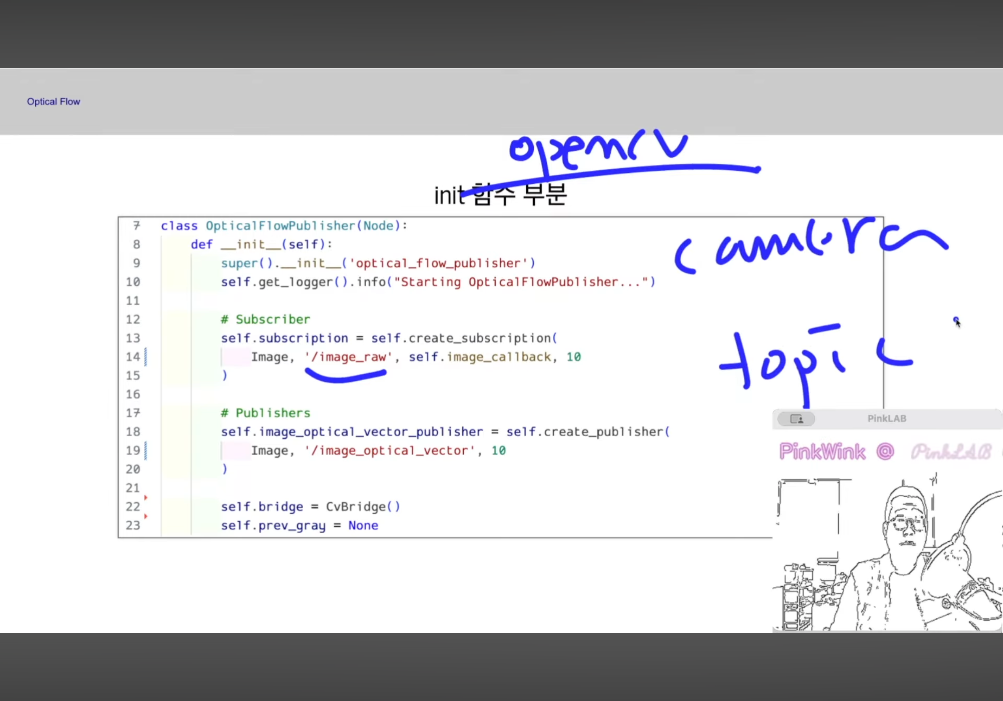The image size is (1003, 701).
Task: Click the '# Publishers' comment line
Action: 265,413
